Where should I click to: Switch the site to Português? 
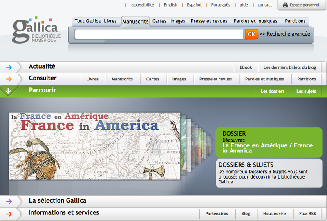(221, 5)
